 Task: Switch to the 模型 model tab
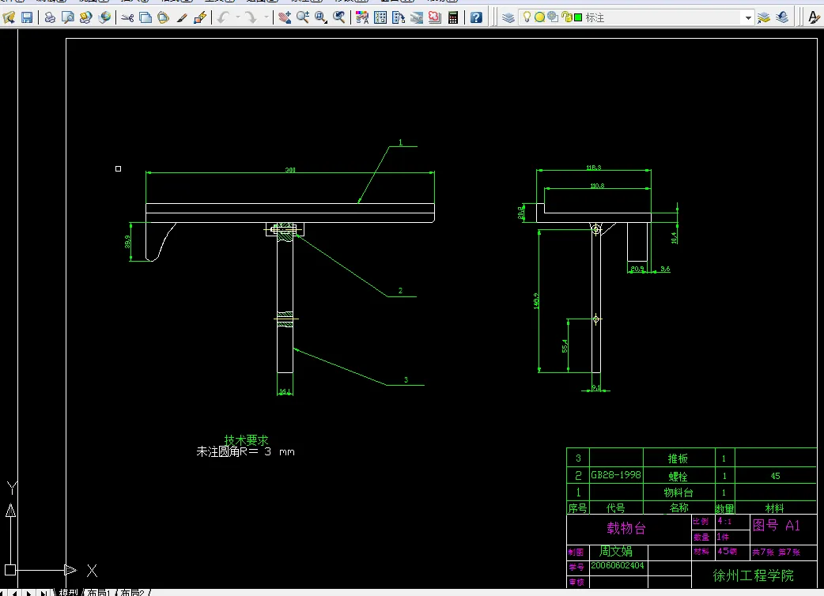(x=68, y=592)
